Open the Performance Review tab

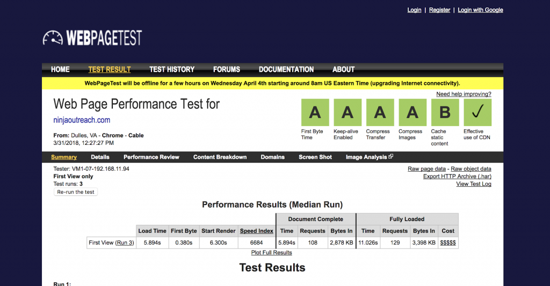tap(151, 157)
